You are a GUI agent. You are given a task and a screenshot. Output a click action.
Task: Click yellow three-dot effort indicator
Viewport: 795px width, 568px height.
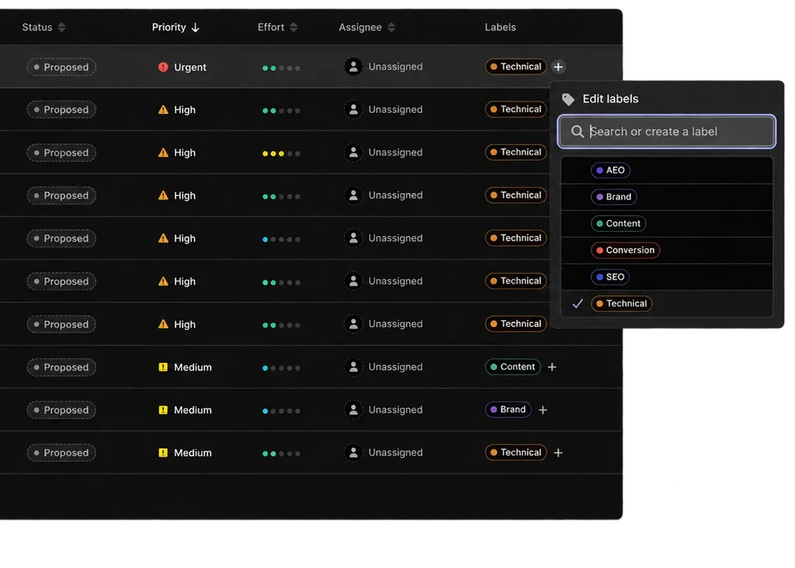pos(281,153)
